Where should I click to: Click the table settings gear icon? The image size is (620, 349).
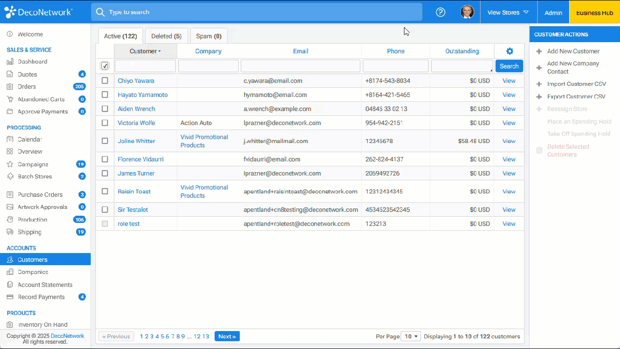pos(509,51)
